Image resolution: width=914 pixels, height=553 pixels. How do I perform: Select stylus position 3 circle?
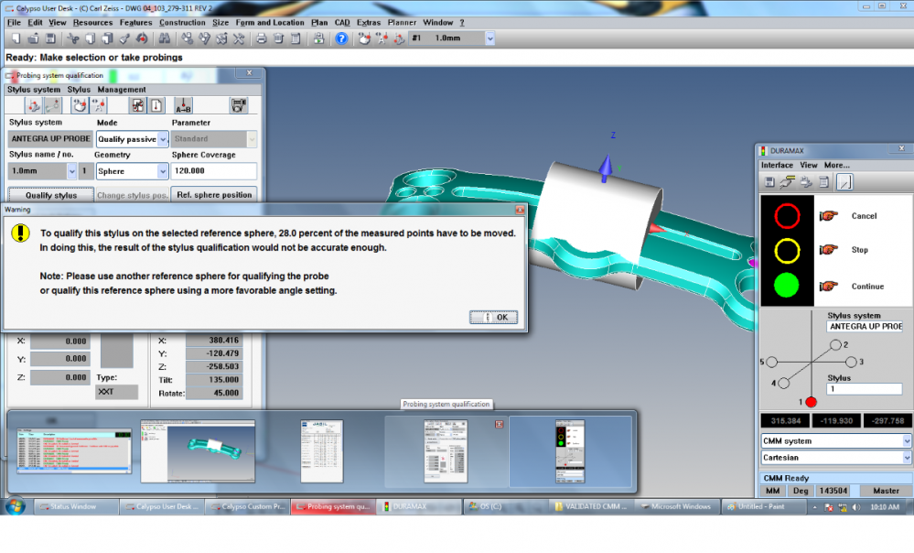(850, 363)
